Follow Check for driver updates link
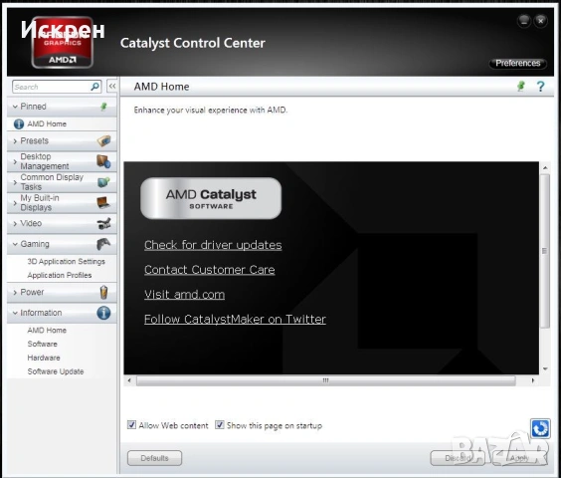This screenshot has height=478, width=561. pos(213,245)
